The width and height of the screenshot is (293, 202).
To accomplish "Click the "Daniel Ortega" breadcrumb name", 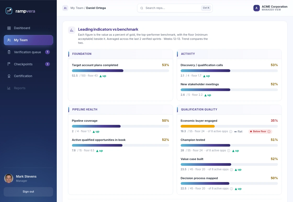I will coord(96,8).
